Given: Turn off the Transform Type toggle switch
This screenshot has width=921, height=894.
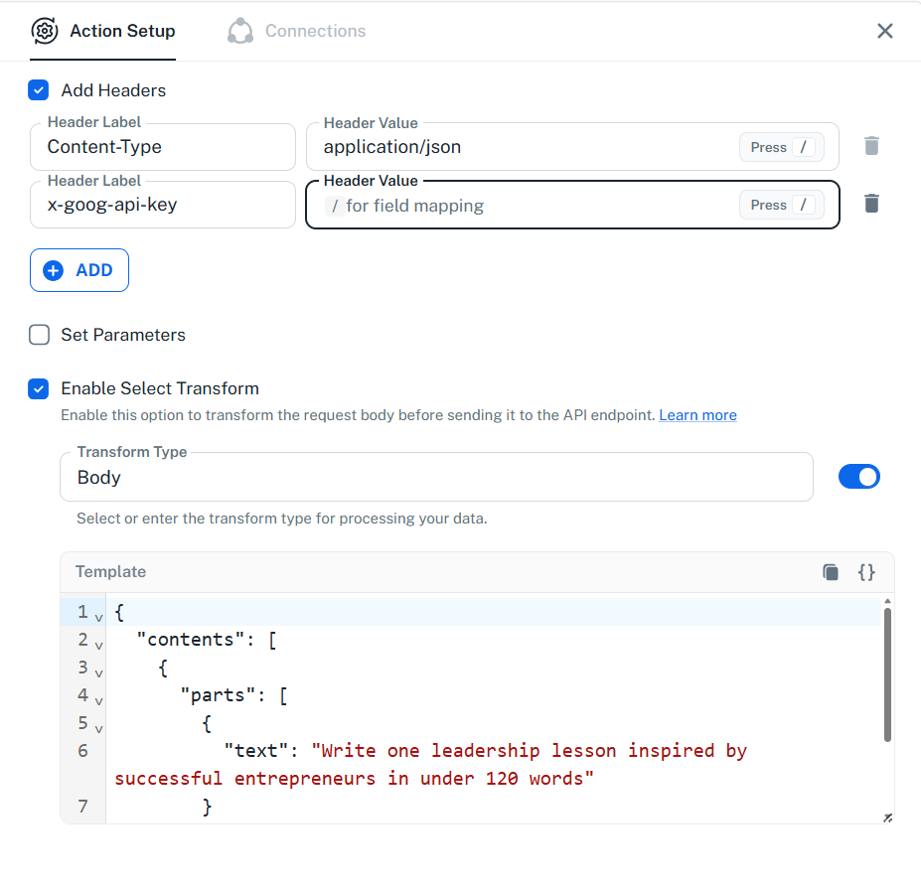Looking at the screenshot, I should (858, 477).
